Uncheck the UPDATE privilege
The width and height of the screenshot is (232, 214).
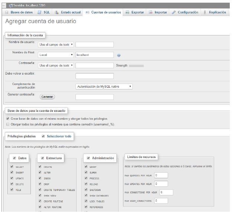(x=12, y=178)
